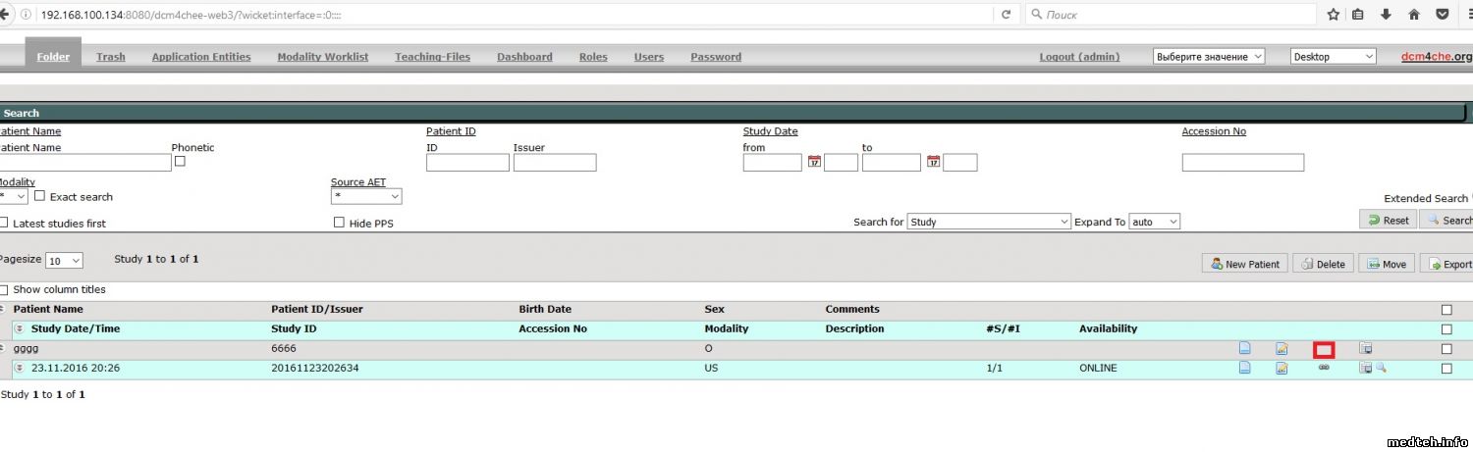Bookmark this page with the star icon
1473x452 pixels.
(1333, 15)
